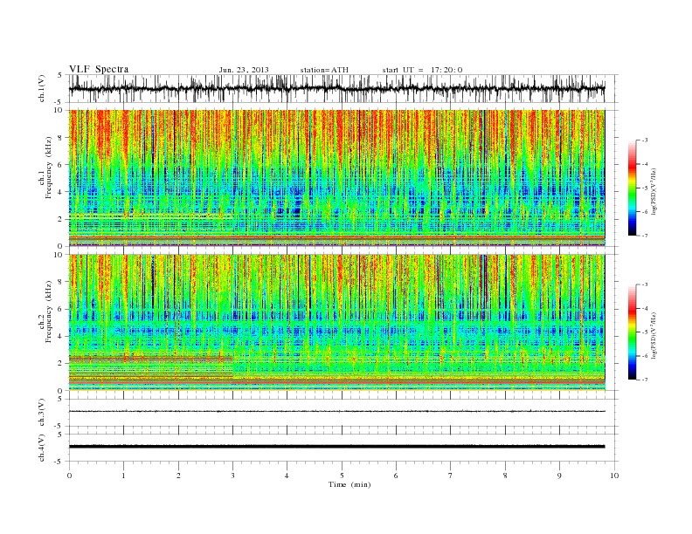Click the ch.3 voltage trace panel
Screen dimensions: 692x534
(x=343, y=413)
